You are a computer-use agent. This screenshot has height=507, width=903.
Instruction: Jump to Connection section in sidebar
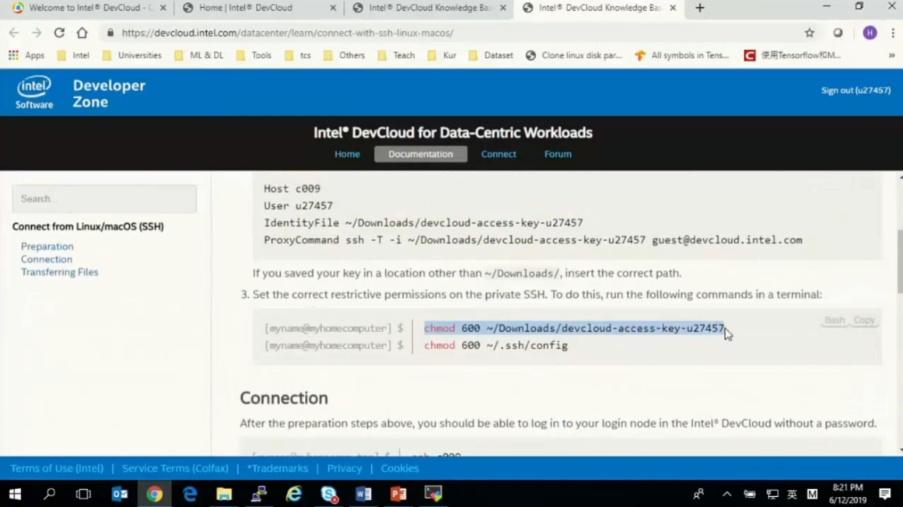click(x=47, y=259)
